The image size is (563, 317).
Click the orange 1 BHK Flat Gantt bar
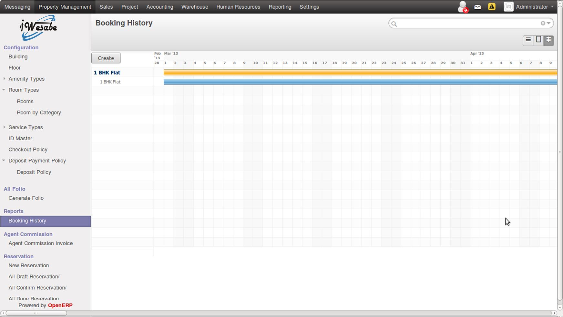(x=360, y=73)
